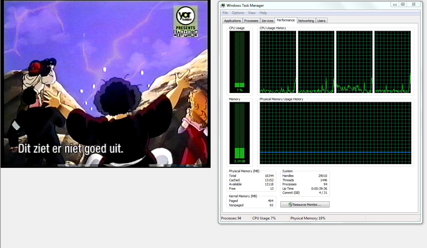Click the Commit (GB) value 4 / 31
Image resolution: width=427 pixels, height=248 pixels.
tap(323, 193)
